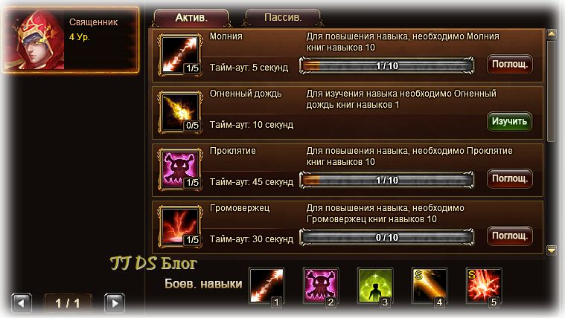Viewport: 565px width, 318px height.
Task: Click golden beam skill in slot 4
Action: (430, 286)
